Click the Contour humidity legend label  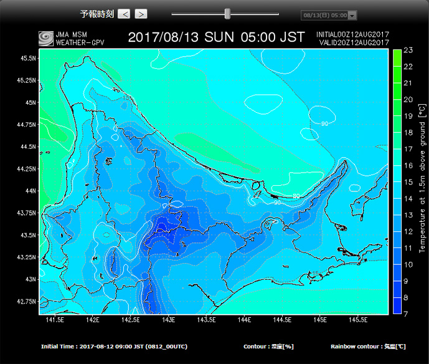[x=268, y=346]
